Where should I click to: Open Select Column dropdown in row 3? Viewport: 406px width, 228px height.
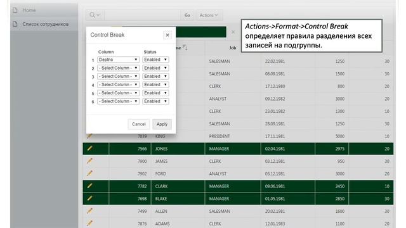point(118,76)
